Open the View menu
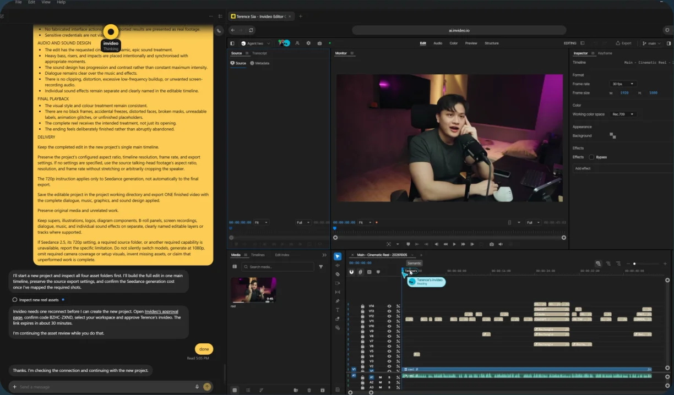The height and width of the screenshot is (395, 674). pyautogui.click(x=46, y=2)
